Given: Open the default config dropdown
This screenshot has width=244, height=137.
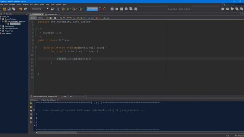Looking at the screenshot, I should 40,9.
